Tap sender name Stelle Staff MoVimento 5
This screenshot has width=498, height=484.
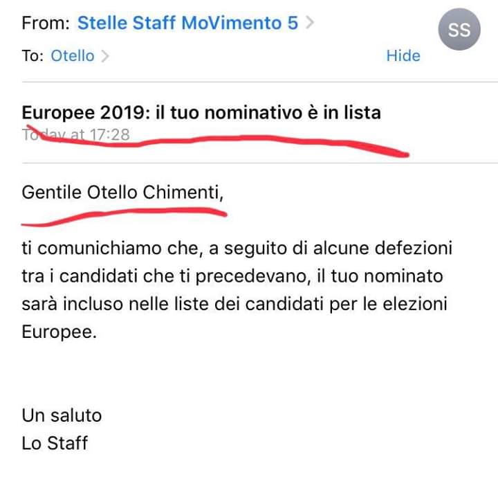(187, 23)
